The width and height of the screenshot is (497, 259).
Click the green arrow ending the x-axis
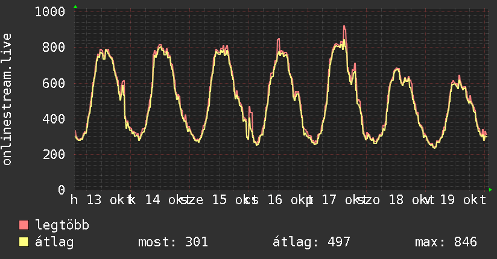click(490, 190)
